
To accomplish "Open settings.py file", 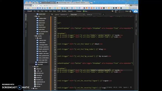I will point(39,84).
